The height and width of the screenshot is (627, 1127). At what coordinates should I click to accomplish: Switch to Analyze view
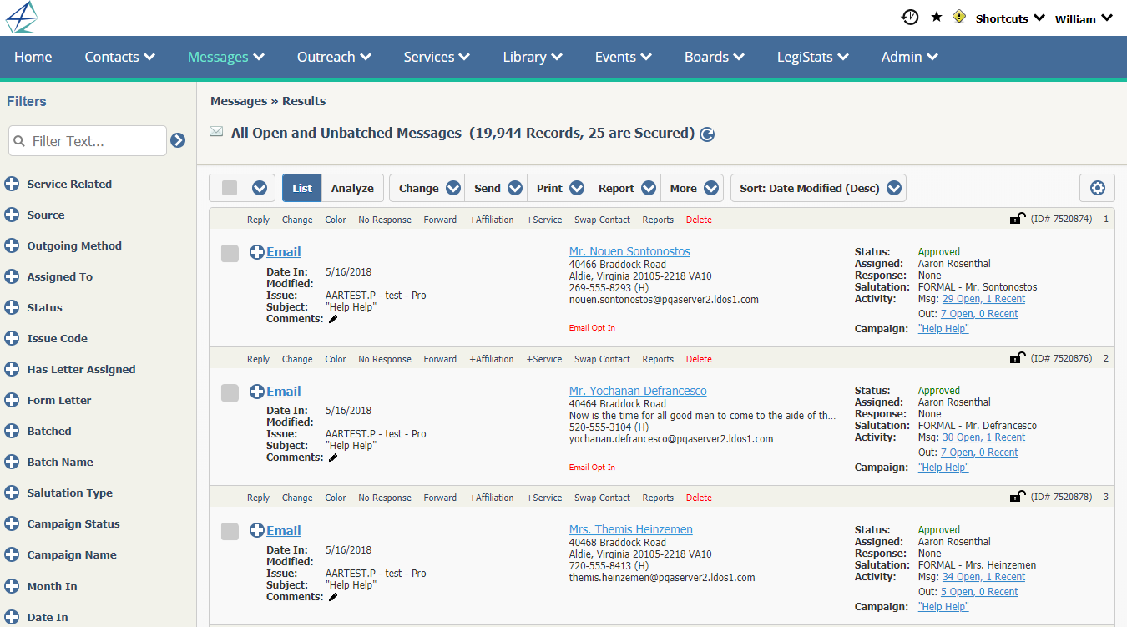(x=352, y=188)
